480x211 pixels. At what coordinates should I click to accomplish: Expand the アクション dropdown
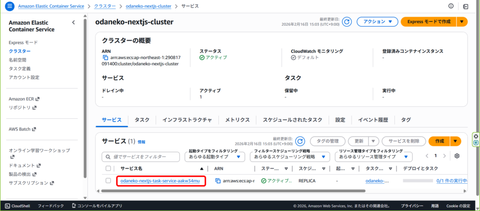[377, 22]
